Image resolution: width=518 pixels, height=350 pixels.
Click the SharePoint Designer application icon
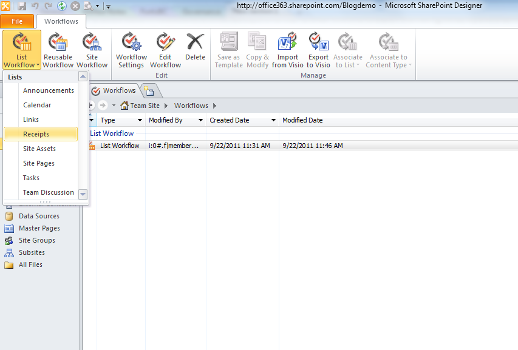click(5, 5)
